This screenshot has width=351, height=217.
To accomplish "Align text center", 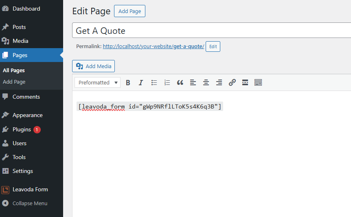I will [x=206, y=83].
